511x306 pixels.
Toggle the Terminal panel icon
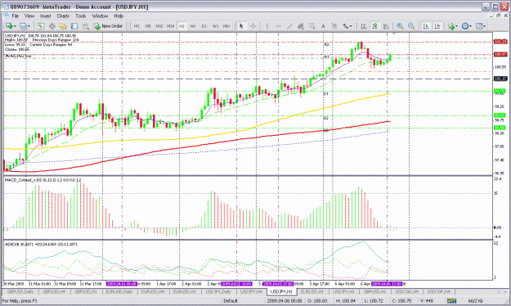pyautogui.click(x=74, y=26)
